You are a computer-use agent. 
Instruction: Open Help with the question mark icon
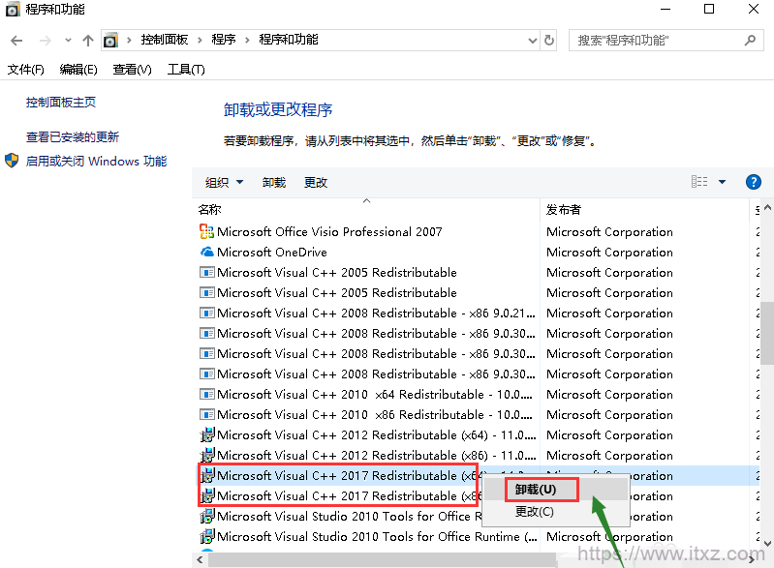[x=754, y=182]
